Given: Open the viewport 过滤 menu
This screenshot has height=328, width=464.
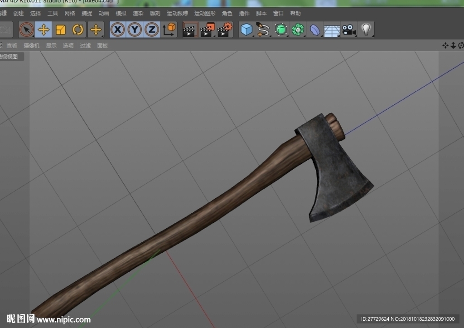Looking at the screenshot, I should pos(85,46).
